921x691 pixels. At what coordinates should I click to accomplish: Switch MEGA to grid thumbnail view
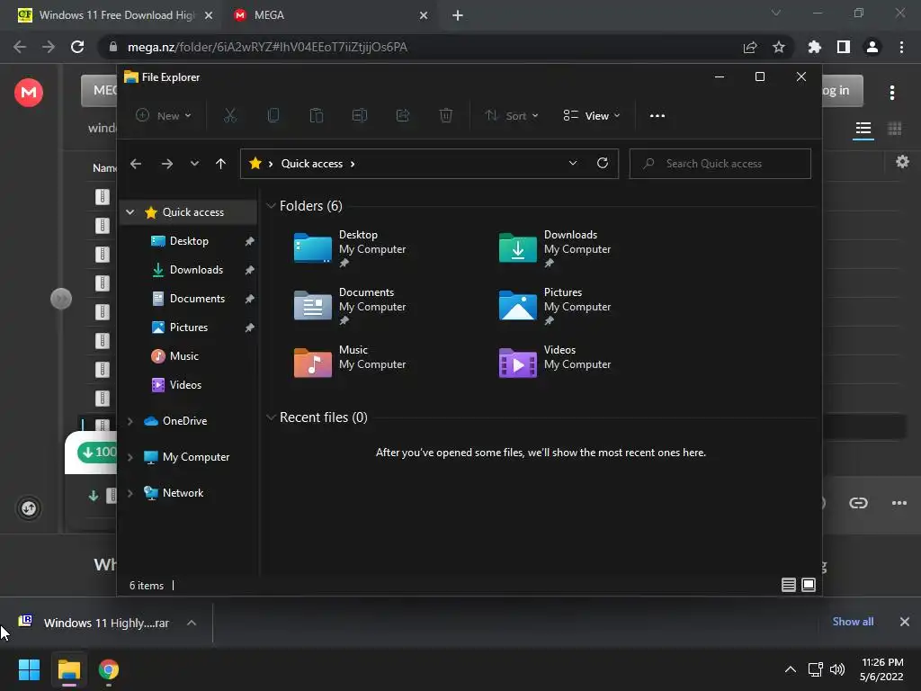(x=895, y=128)
